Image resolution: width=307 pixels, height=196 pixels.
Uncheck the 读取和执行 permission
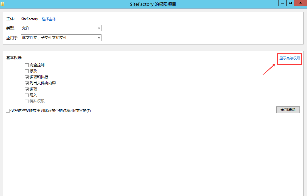[27, 77]
